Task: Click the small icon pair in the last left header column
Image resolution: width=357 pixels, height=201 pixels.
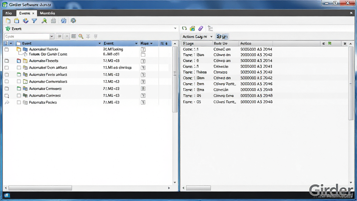Action: [x=164, y=43]
